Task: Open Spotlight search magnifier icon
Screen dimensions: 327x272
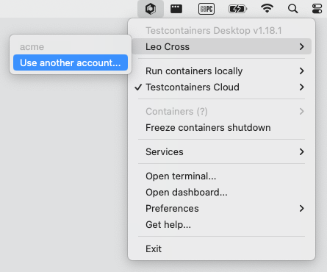Action: coord(292,9)
